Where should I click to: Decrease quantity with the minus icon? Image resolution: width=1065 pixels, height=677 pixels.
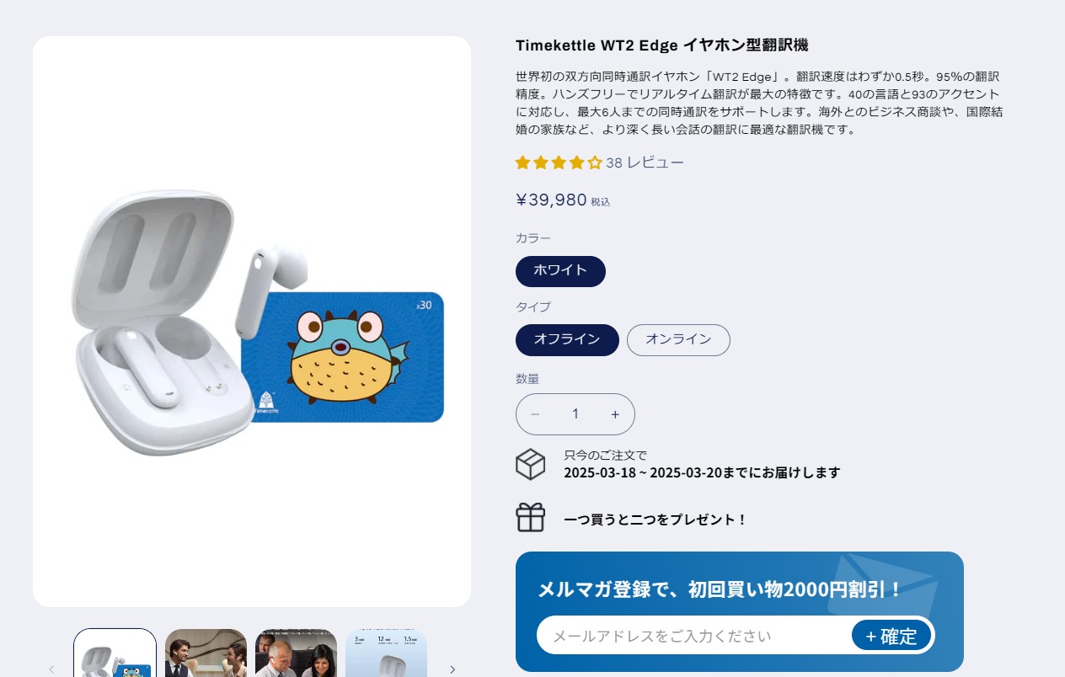tap(535, 414)
